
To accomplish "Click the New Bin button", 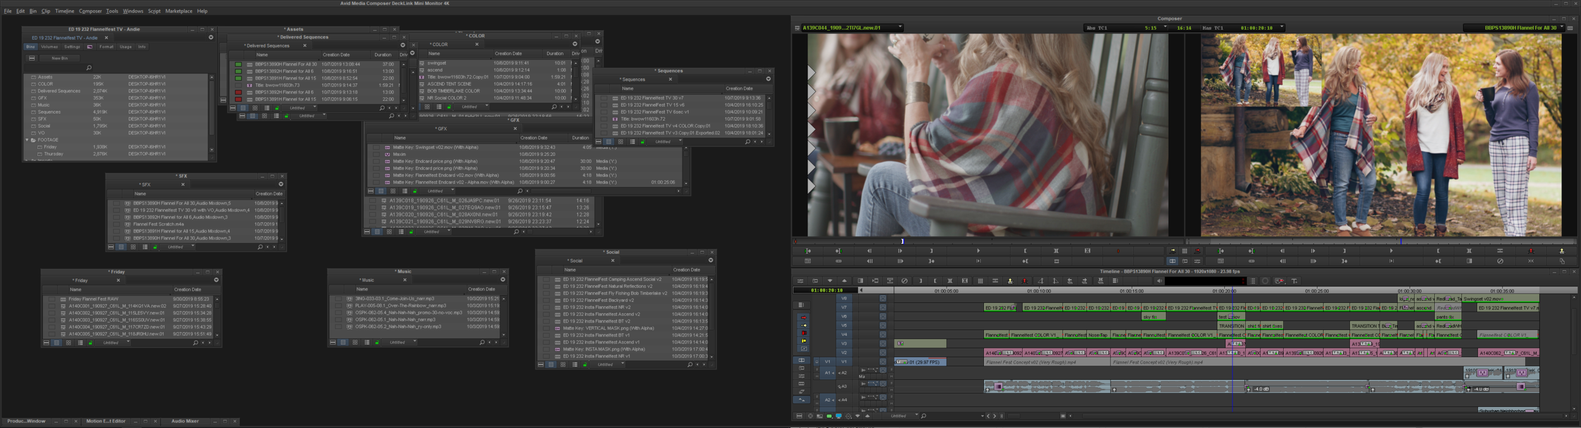I will [59, 58].
